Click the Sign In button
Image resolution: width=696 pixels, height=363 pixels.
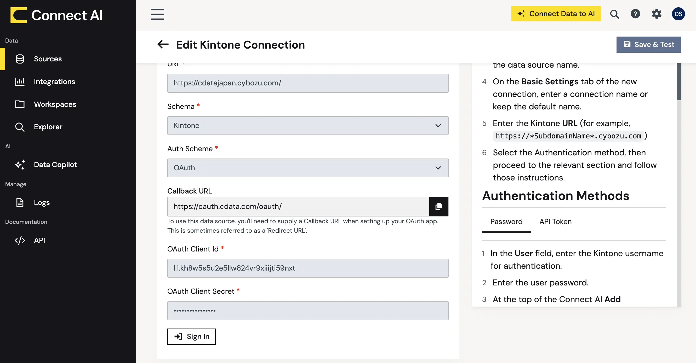191,336
